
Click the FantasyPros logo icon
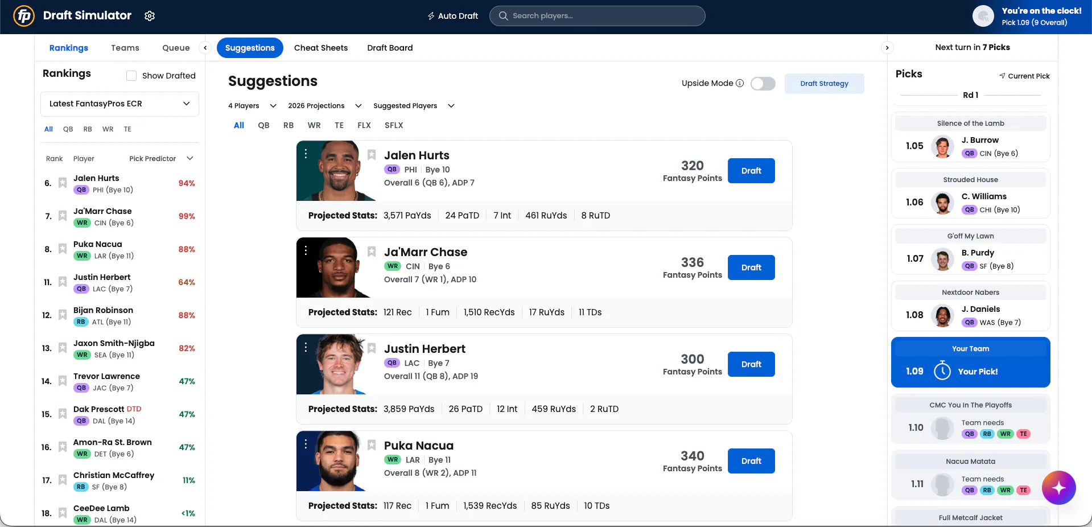pyautogui.click(x=24, y=16)
